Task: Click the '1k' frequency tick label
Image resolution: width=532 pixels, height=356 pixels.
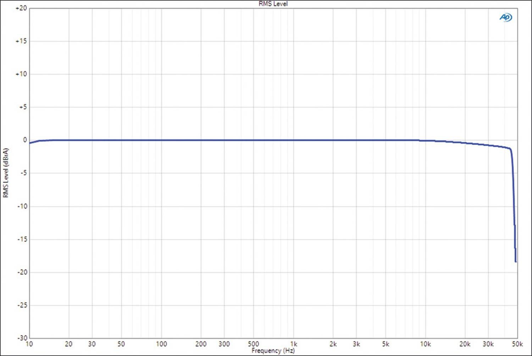Action: coord(294,344)
